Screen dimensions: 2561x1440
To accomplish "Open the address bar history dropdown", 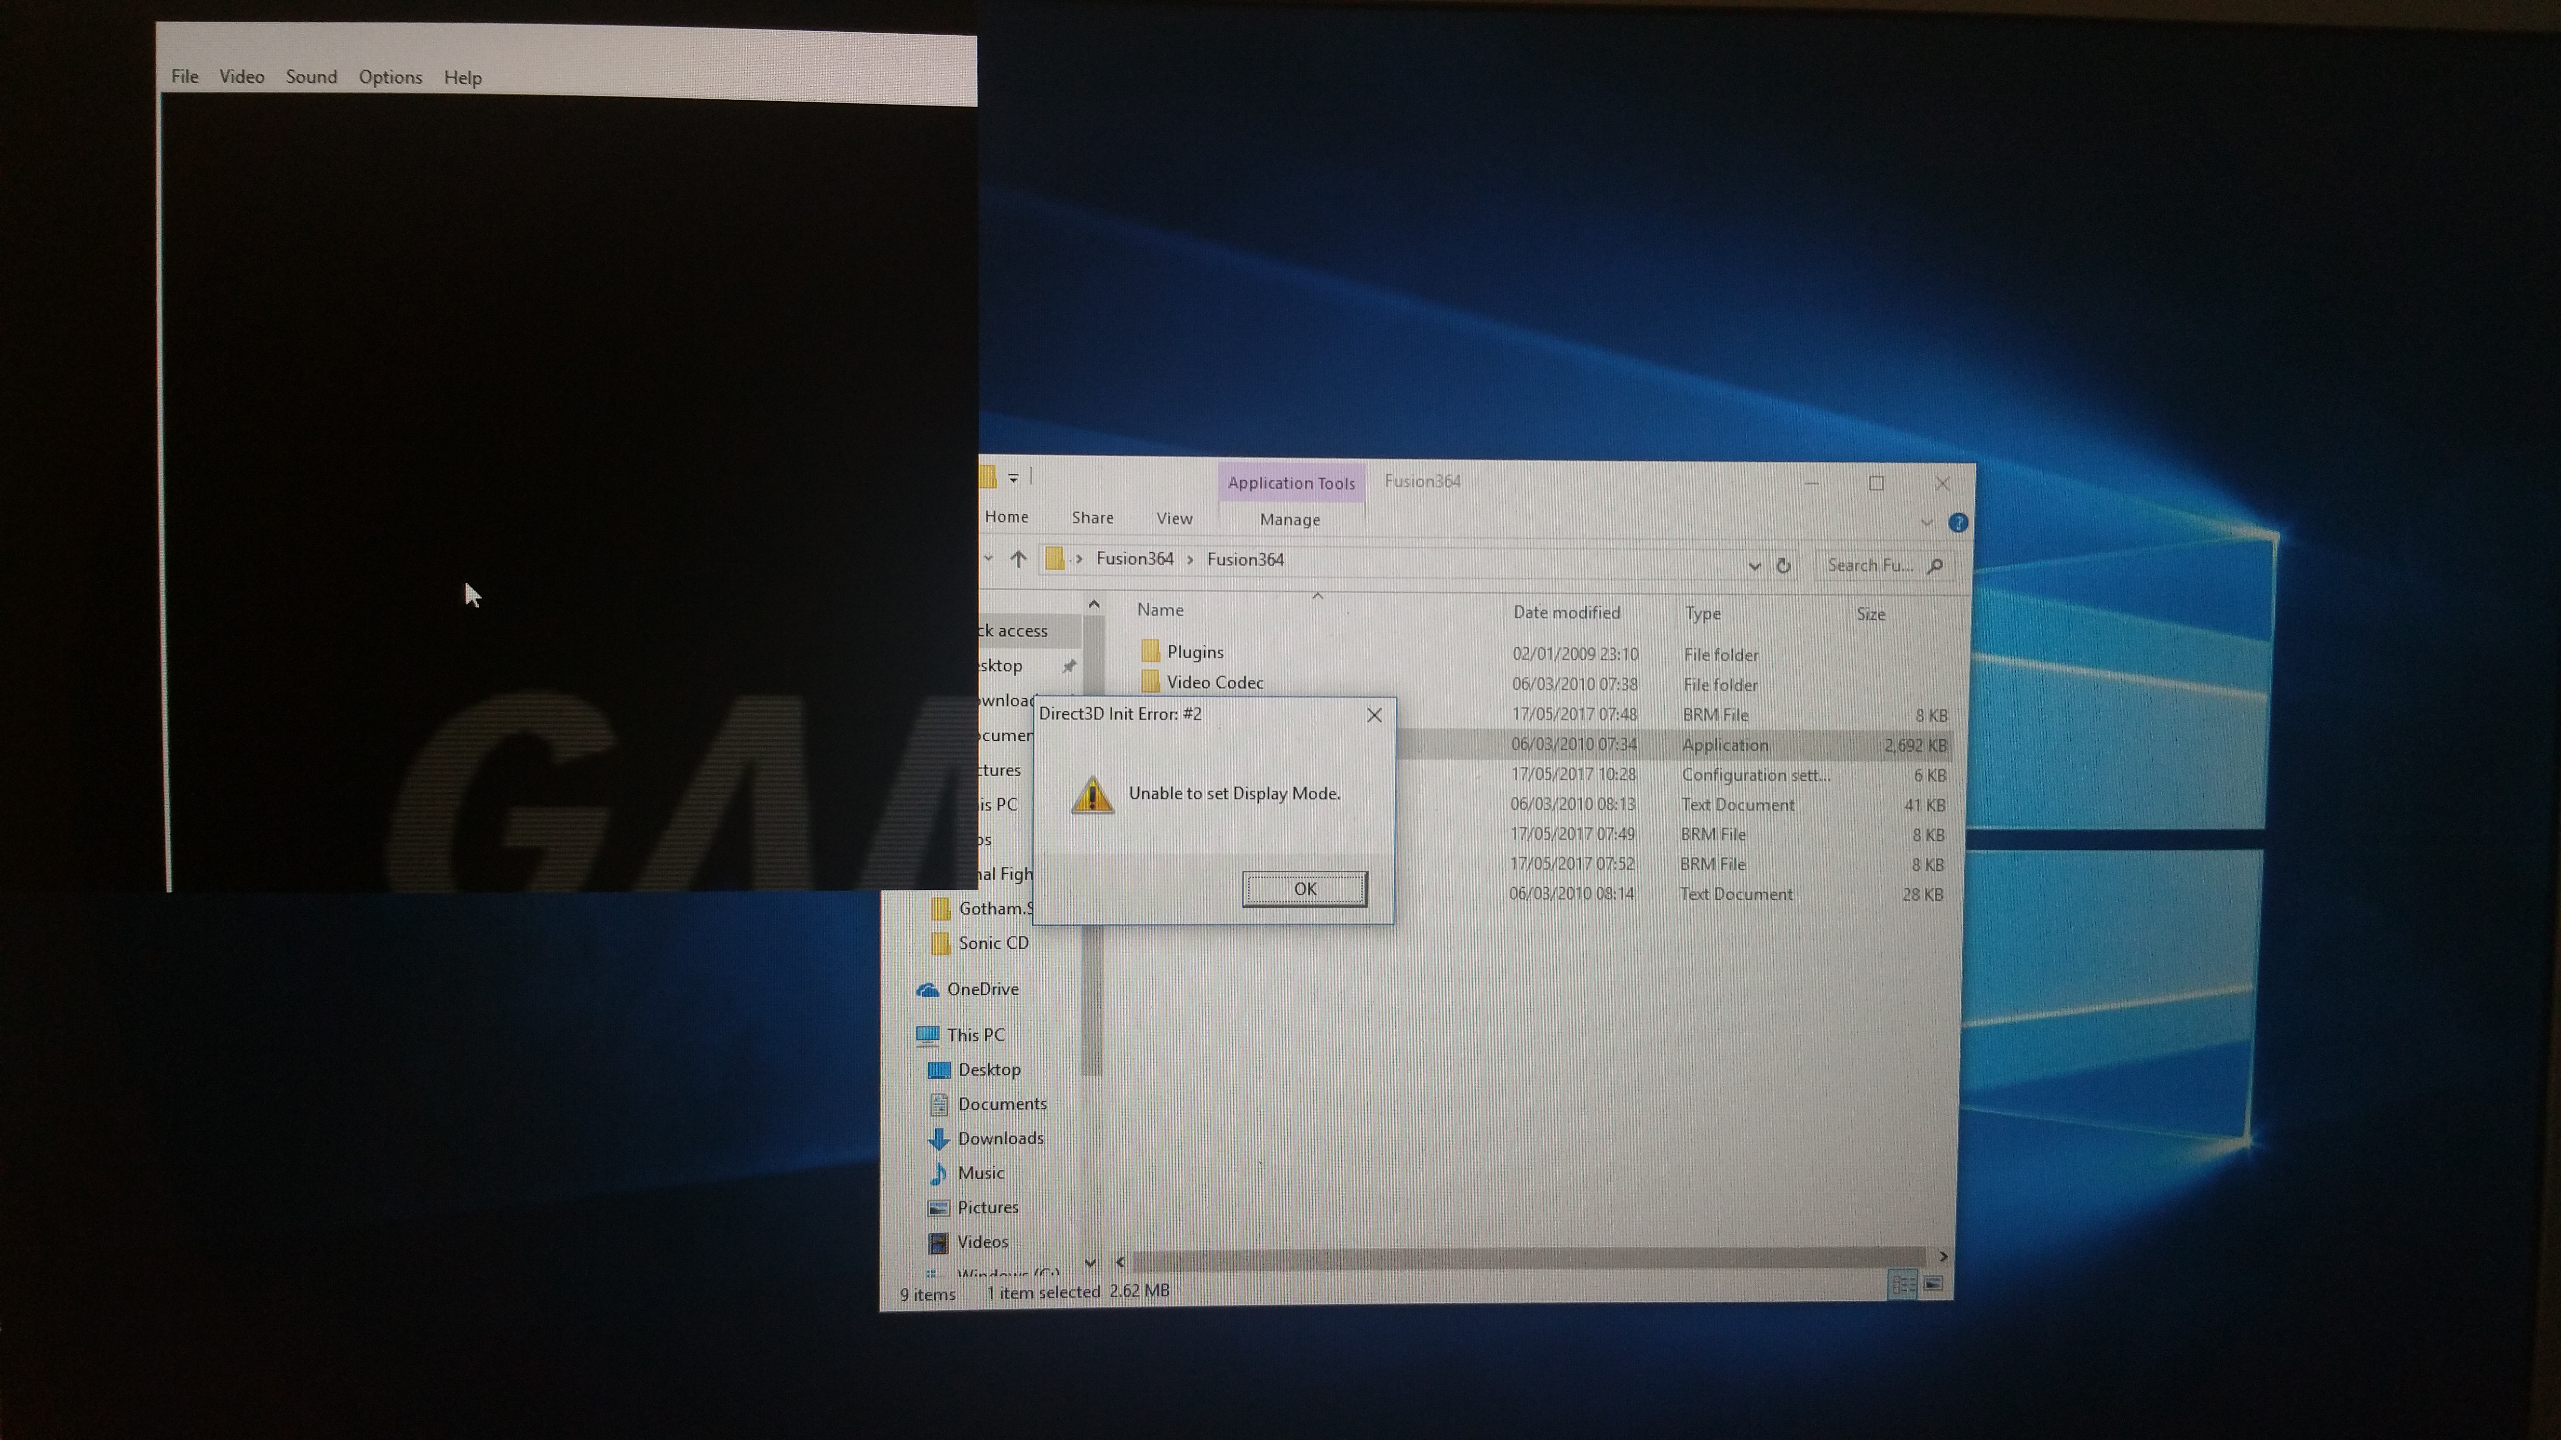I will (1754, 565).
